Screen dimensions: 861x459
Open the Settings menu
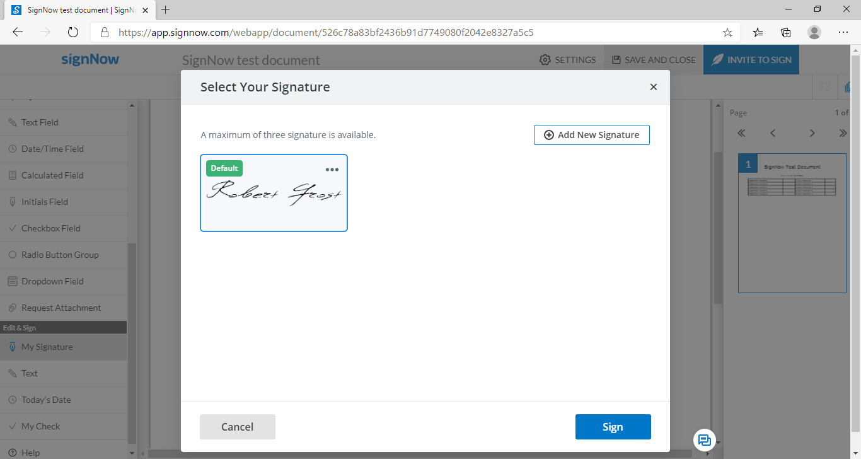coord(567,59)
